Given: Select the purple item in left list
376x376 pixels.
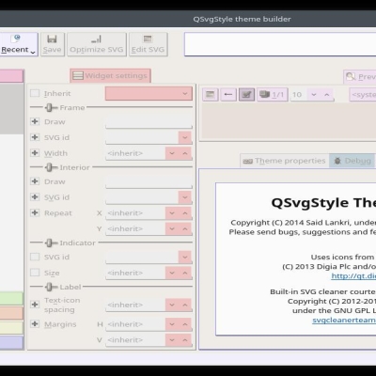Looking at the screenshot, I should (x=11, y=342).
